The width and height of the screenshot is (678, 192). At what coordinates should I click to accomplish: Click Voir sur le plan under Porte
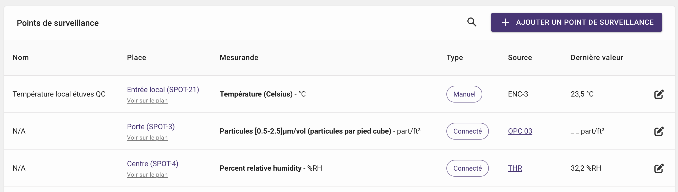tap(147, 137)
